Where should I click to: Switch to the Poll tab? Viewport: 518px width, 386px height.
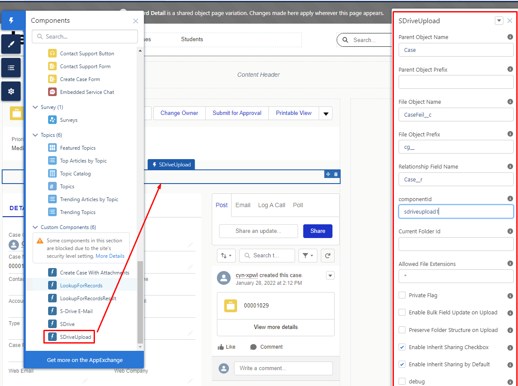pos(298,205)
